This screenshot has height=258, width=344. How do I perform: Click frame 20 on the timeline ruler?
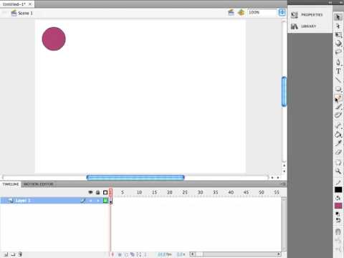(170, 192)
